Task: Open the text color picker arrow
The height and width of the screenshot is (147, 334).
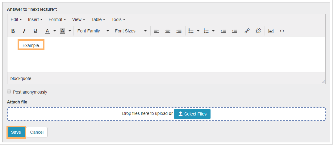Action: (55, 31)
